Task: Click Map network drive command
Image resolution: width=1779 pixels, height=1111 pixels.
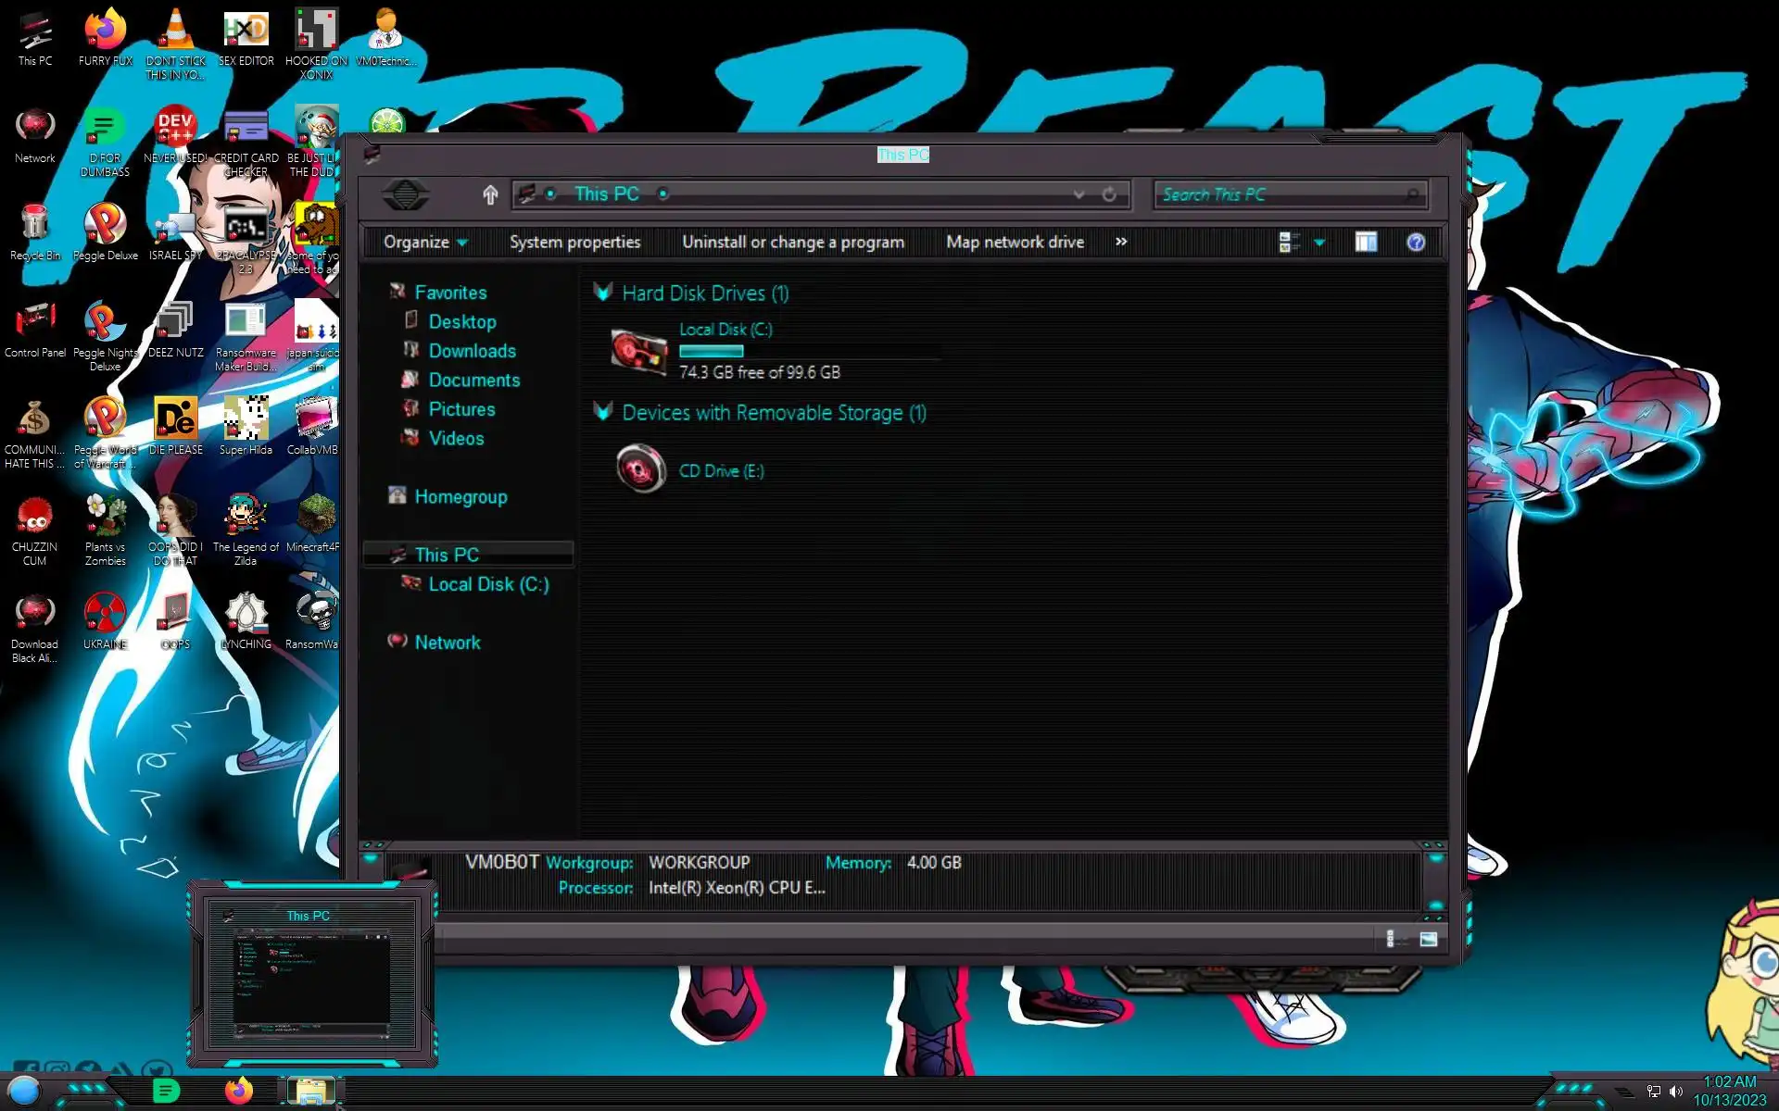Action: (1015, 243)
